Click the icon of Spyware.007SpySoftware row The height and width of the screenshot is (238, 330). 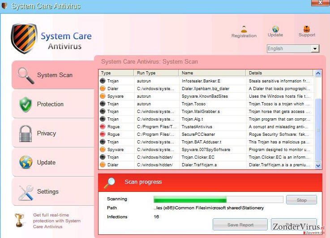pos(103,149)
